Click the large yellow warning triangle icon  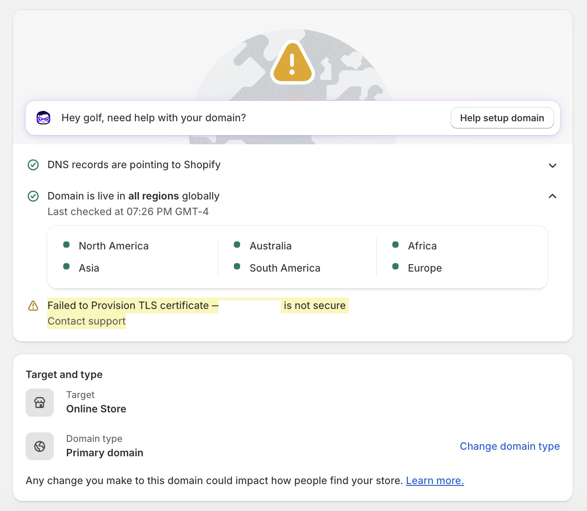[x=292, y=63]
